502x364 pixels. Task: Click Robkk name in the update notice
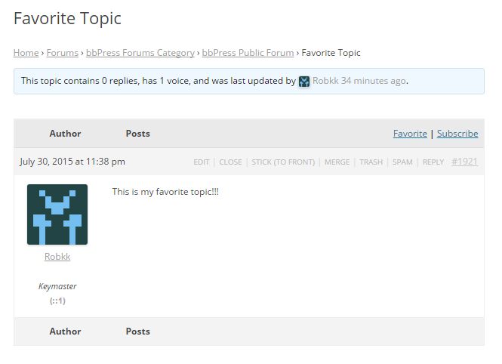click(x=325, y=81)
